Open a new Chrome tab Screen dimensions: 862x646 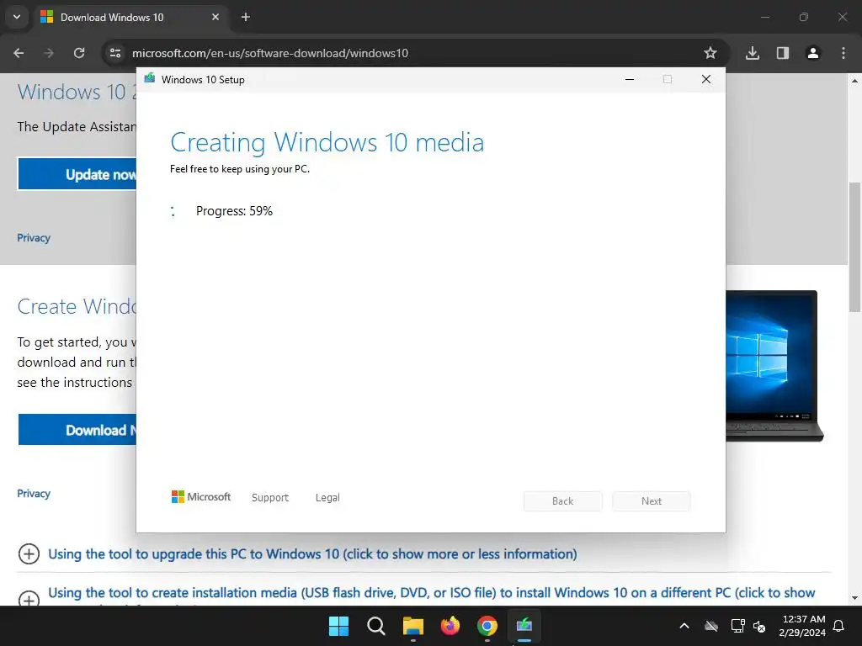[246, 17]
